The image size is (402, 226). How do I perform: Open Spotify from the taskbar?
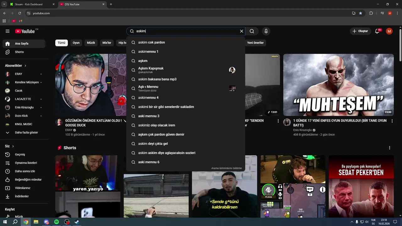click(x=57, y=222)
